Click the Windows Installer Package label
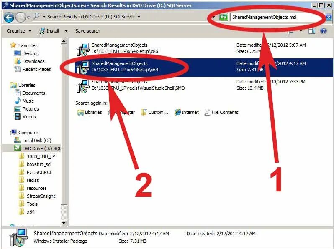 (x=61, y=241)
